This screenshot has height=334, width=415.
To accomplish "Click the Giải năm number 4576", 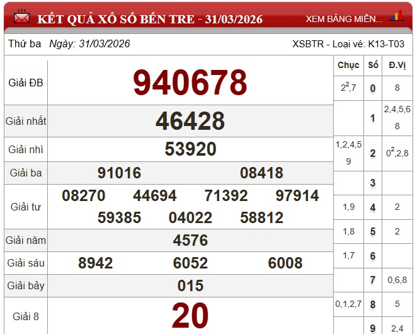I will 190,241.
